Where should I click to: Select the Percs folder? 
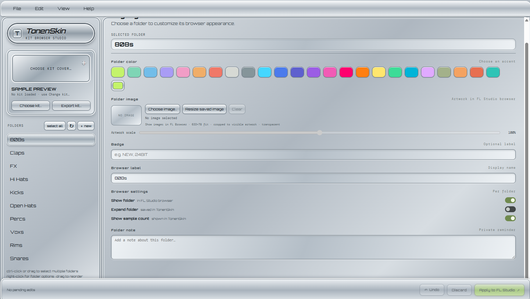click(x=51, y=219)
